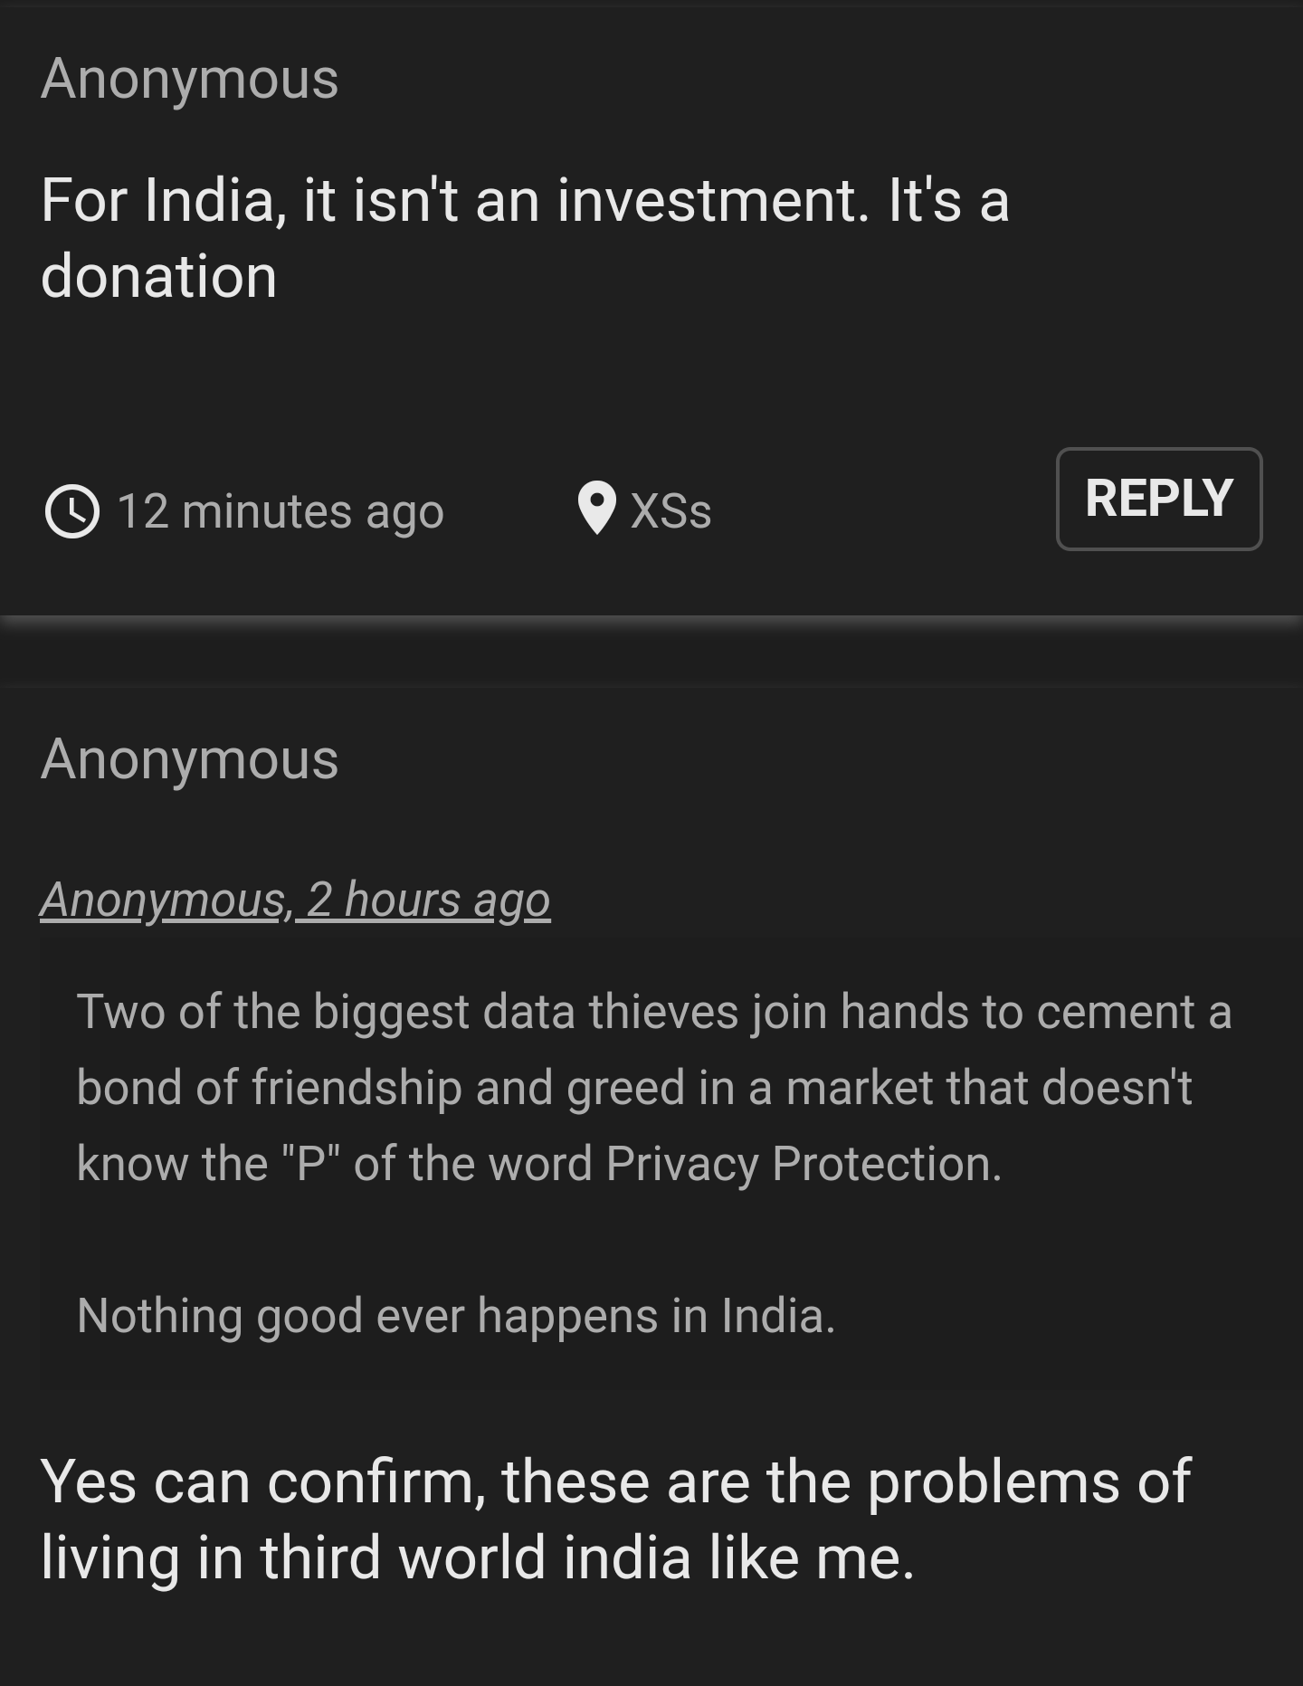Select the XSs phone model label

point(671,511)
